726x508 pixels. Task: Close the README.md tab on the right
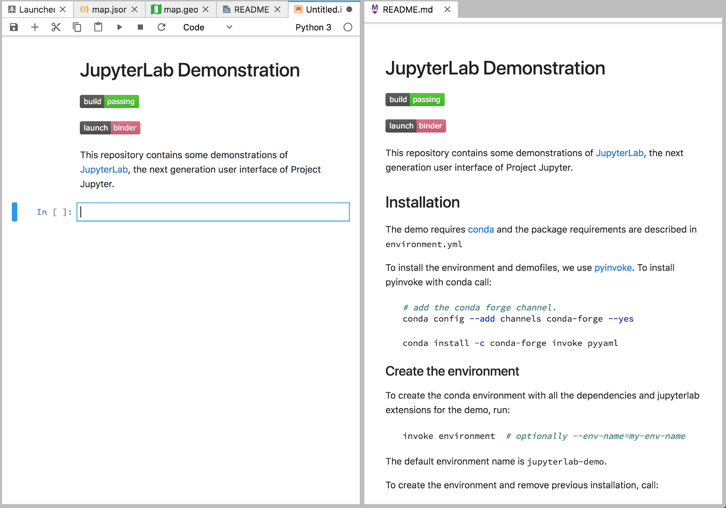pyautogui.click(x=447, y=10)
